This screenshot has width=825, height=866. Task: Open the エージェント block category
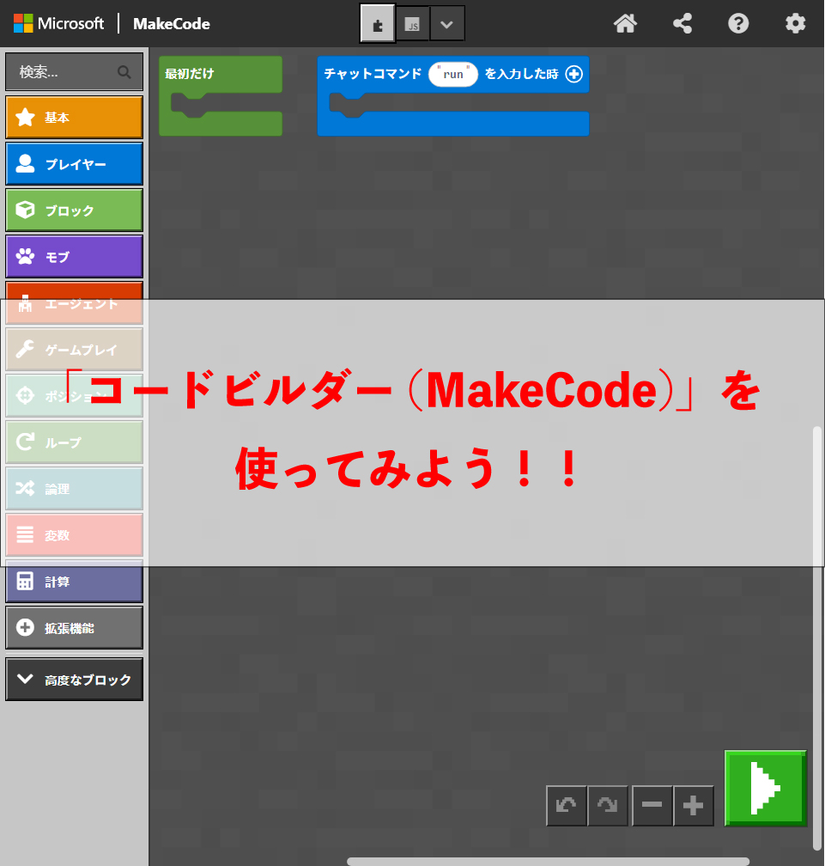point(74,302)
